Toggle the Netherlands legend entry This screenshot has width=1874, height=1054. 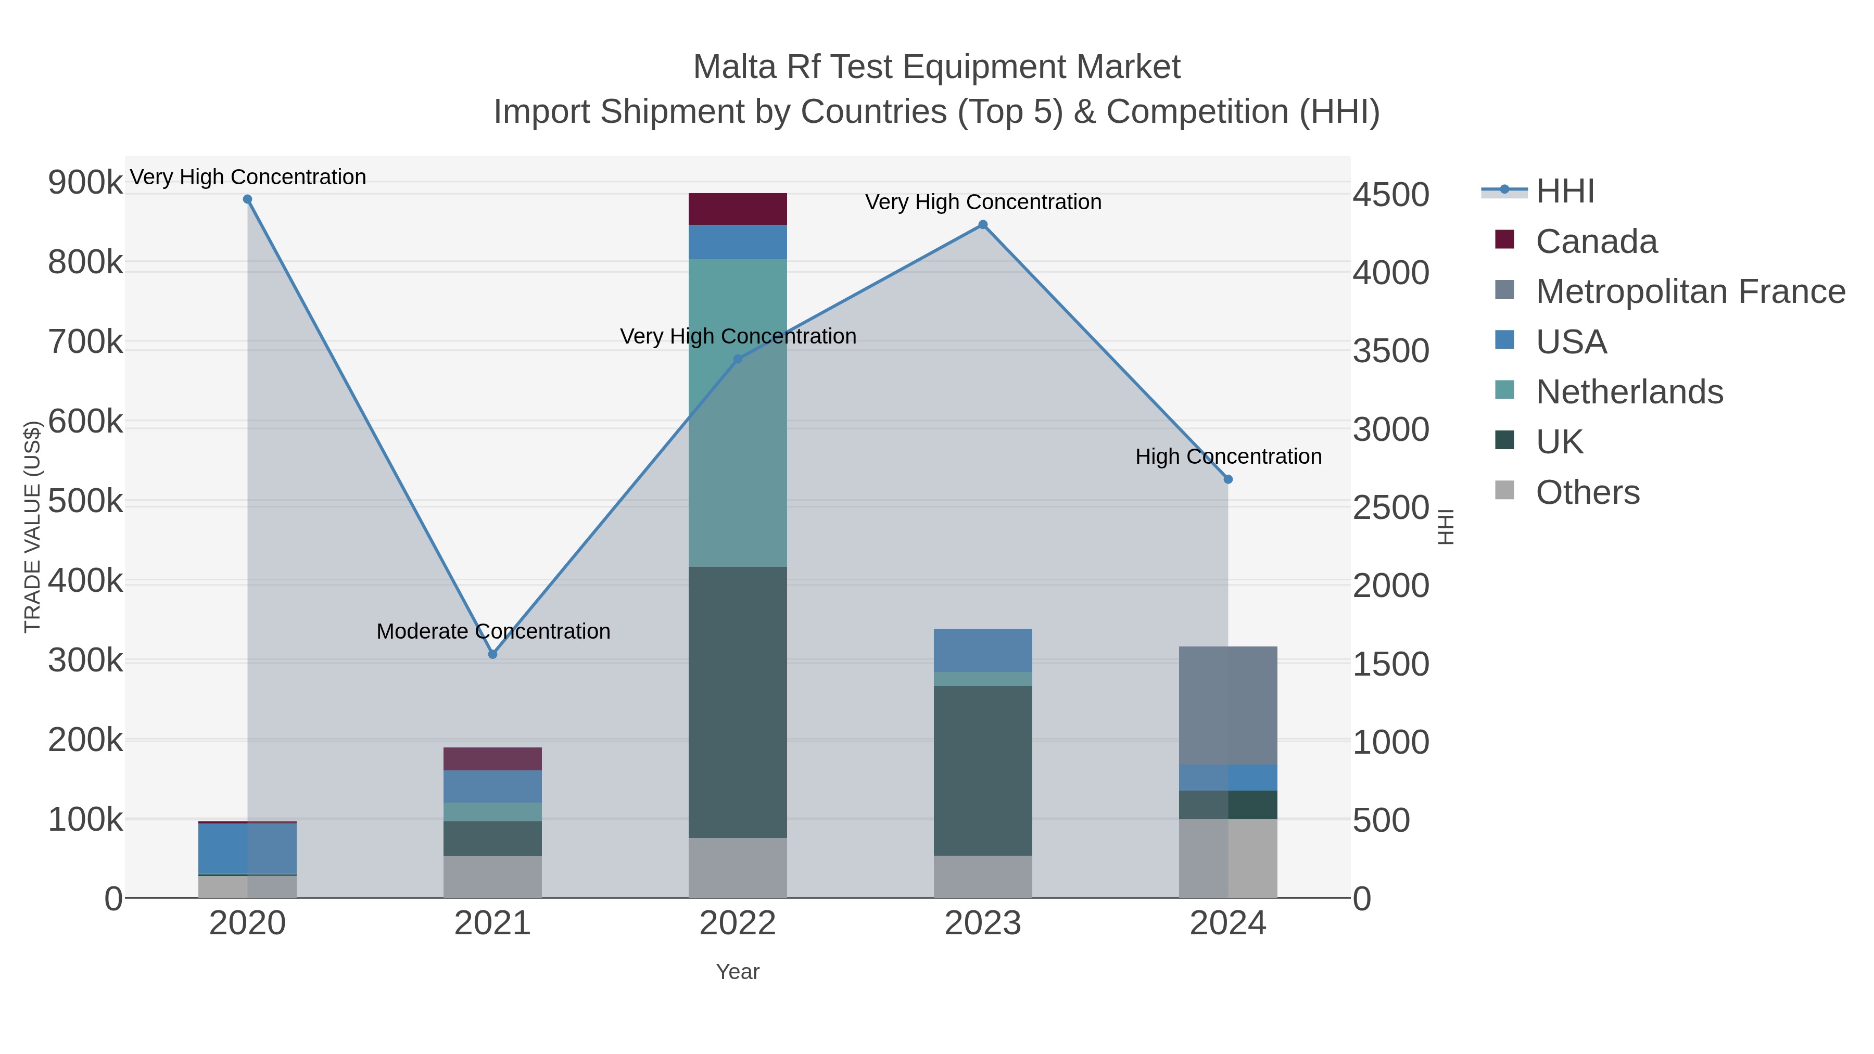click(1609, 391)
